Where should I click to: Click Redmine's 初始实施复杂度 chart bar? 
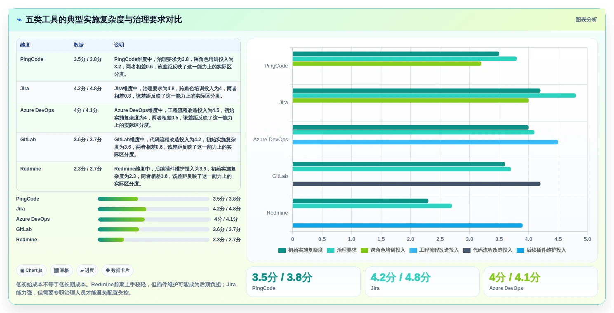coord(360,201)
